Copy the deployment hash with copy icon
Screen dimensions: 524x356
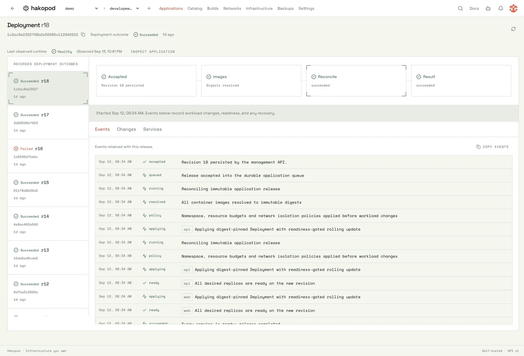coord(83,35)
